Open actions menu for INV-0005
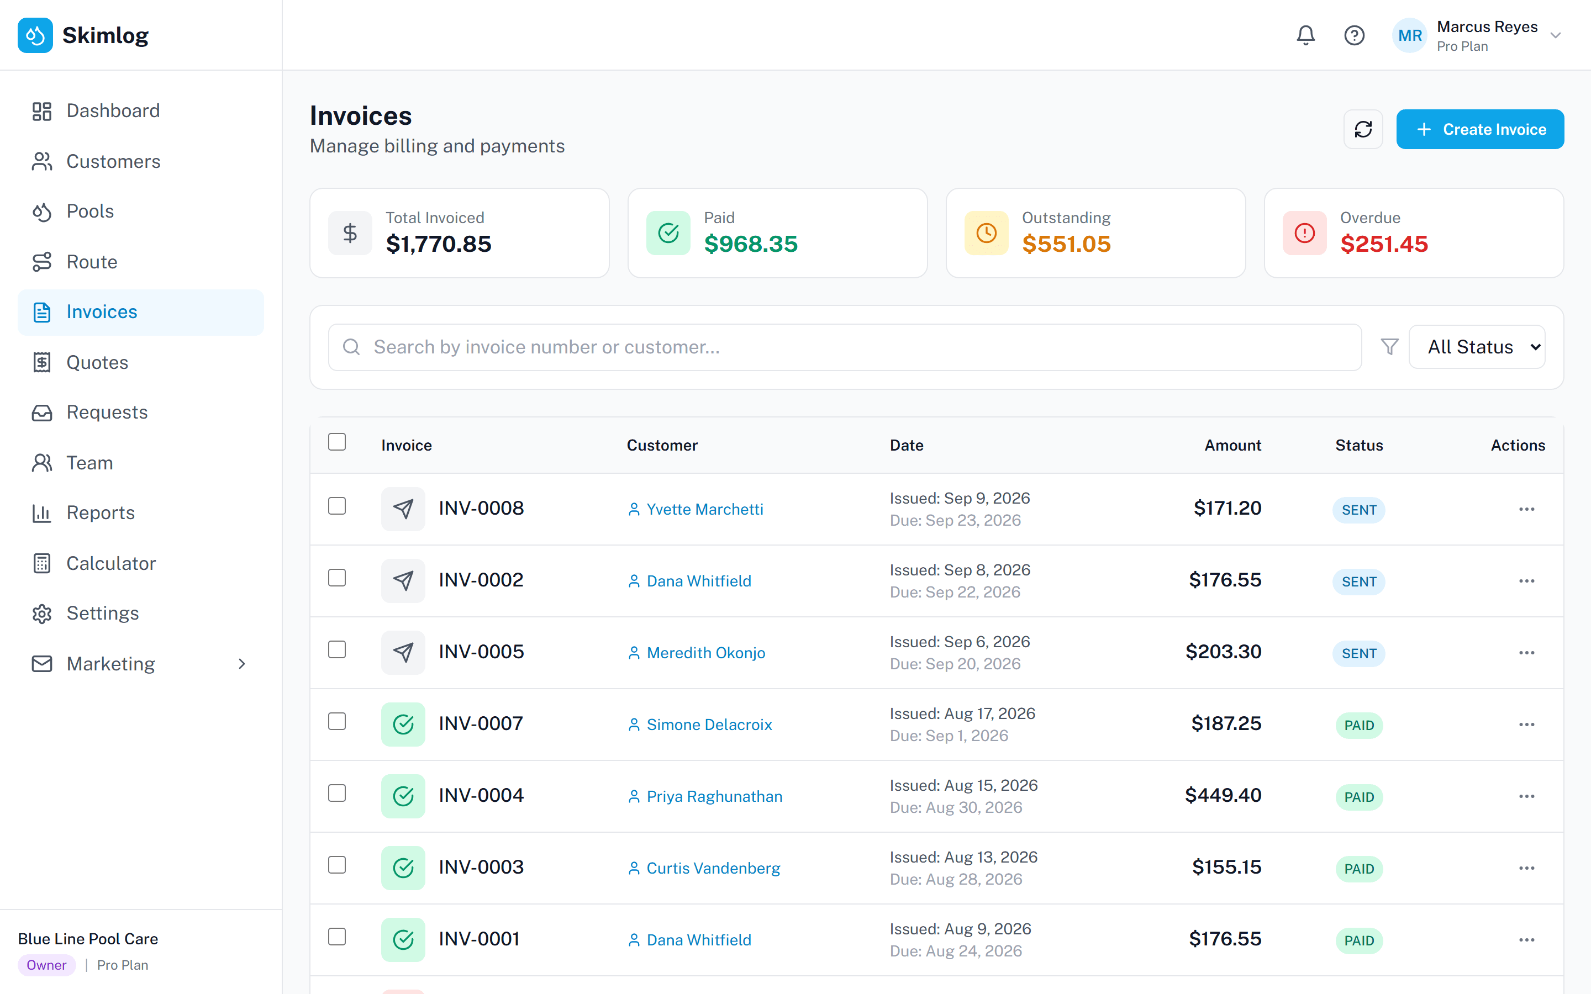The height and width of the screenshot is (994, 1591). (x=1526, y=652)
